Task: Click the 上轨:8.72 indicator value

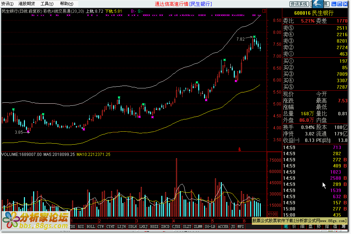Action: pyautogui.click(x=94, y=11)
